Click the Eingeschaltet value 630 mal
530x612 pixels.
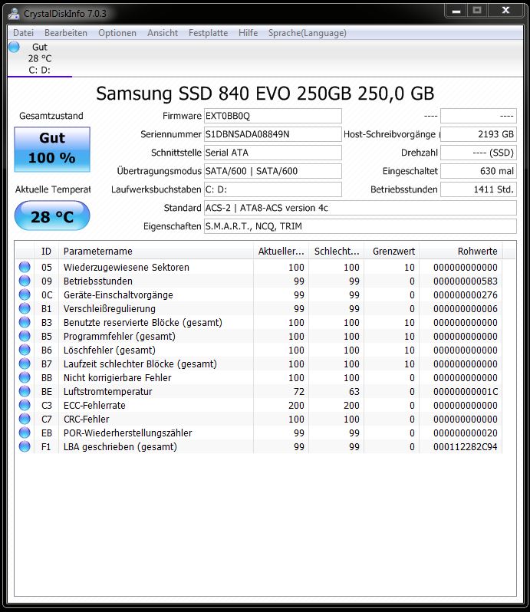(479, 171)
